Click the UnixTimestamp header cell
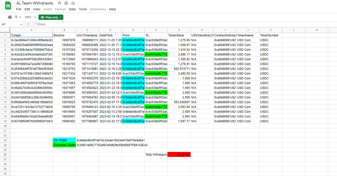The width and height of the screenshot is (337, 176). pyautogui.click(x=87, y=36)
